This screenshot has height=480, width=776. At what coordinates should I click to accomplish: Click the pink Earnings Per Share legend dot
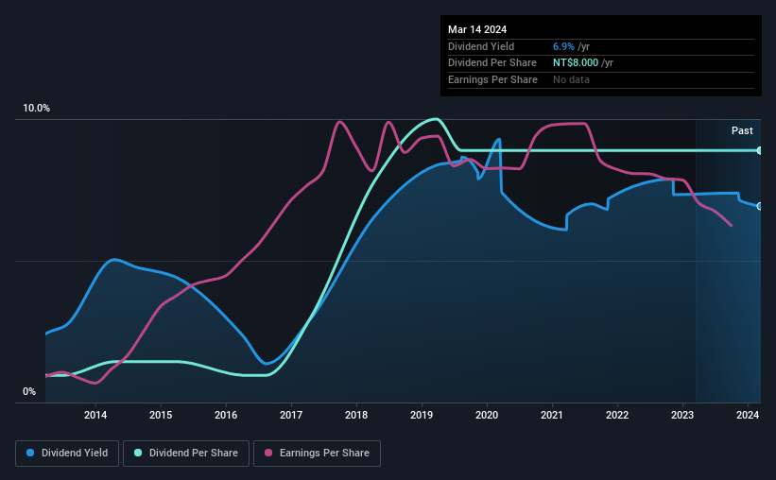tap(268, 453)
